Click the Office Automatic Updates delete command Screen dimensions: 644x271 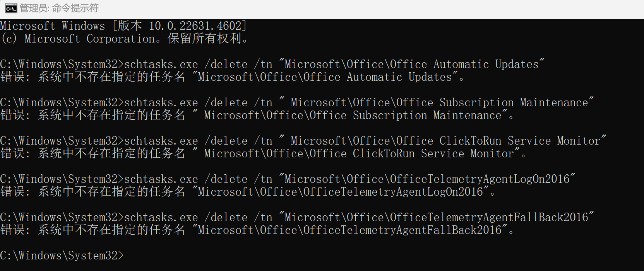tap(272, 64)
